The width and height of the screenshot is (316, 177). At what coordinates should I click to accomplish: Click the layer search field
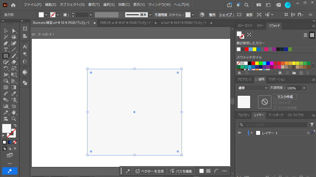(273, 125)
